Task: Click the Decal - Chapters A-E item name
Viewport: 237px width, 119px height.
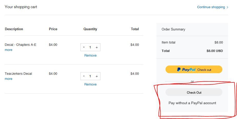Action: [x=20, y=45]
